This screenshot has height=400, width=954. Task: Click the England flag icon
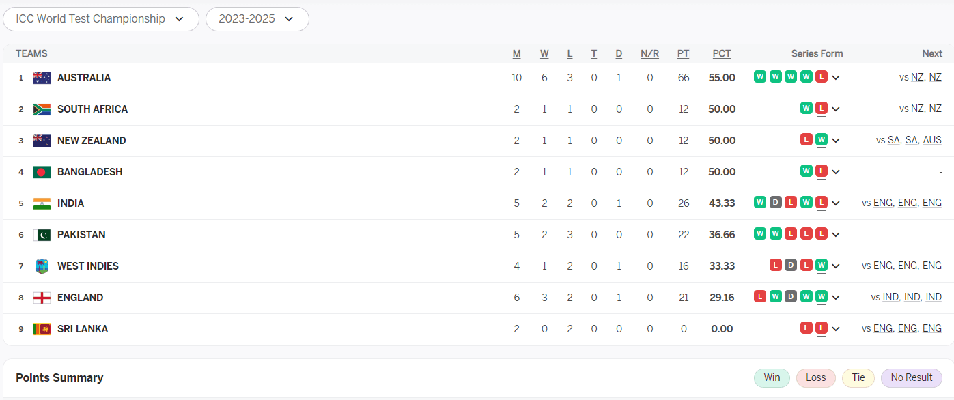pos(42,298)
